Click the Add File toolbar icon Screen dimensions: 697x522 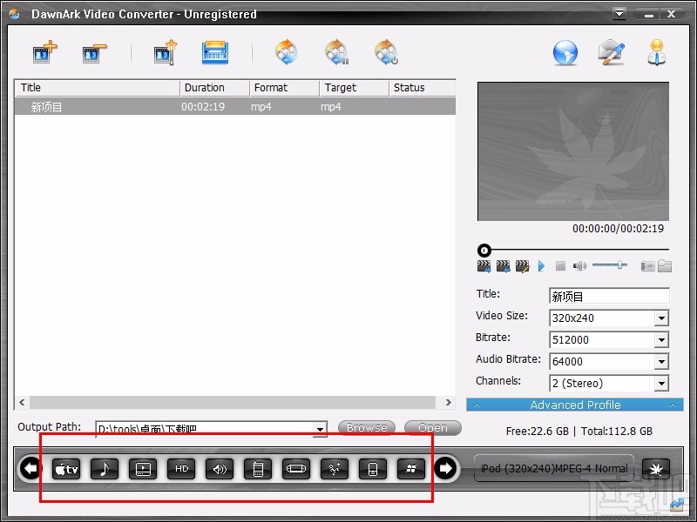[x=44, y=52]
